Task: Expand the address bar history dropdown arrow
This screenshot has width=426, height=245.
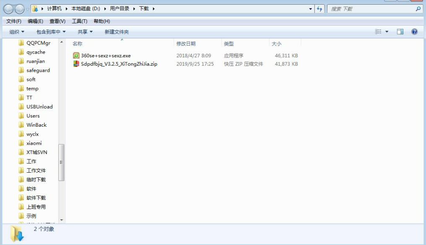Action: (310, 9)
